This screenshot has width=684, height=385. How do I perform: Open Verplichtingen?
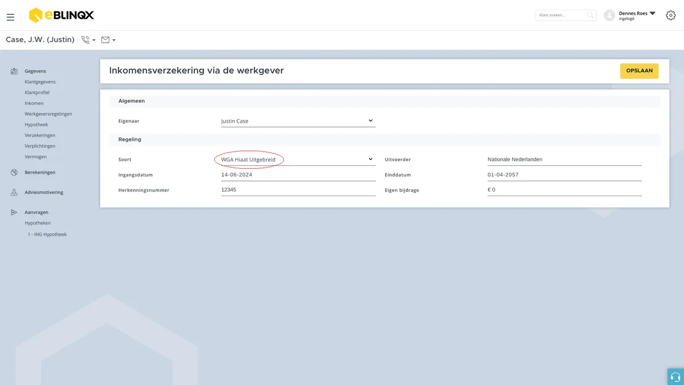point(40,146)
